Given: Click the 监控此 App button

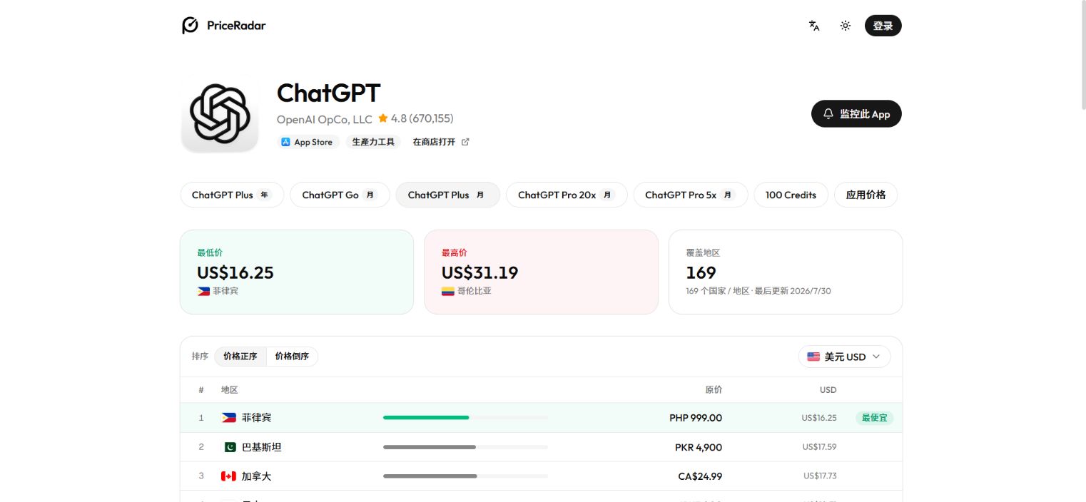Looking at the screenshot, I should (856, 114).
